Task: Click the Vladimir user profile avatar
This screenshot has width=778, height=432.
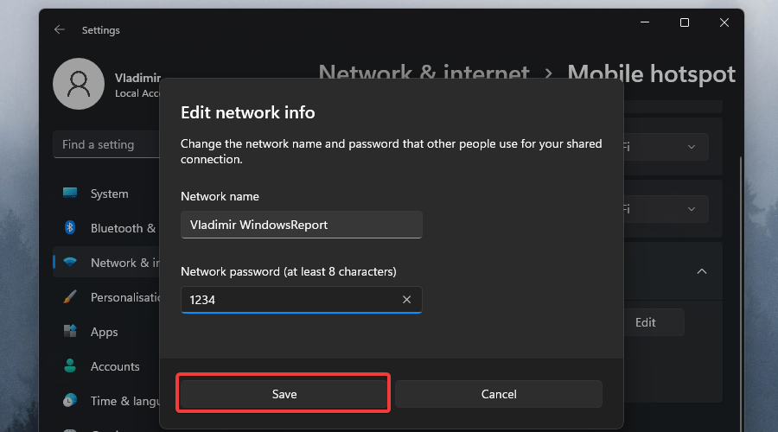Action: click(x=79, y=85)
